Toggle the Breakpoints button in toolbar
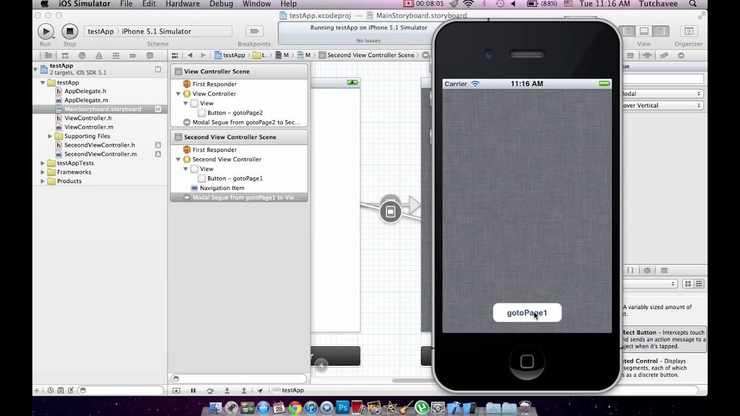This screenshot has width=740, height=416. click(254, 31)
